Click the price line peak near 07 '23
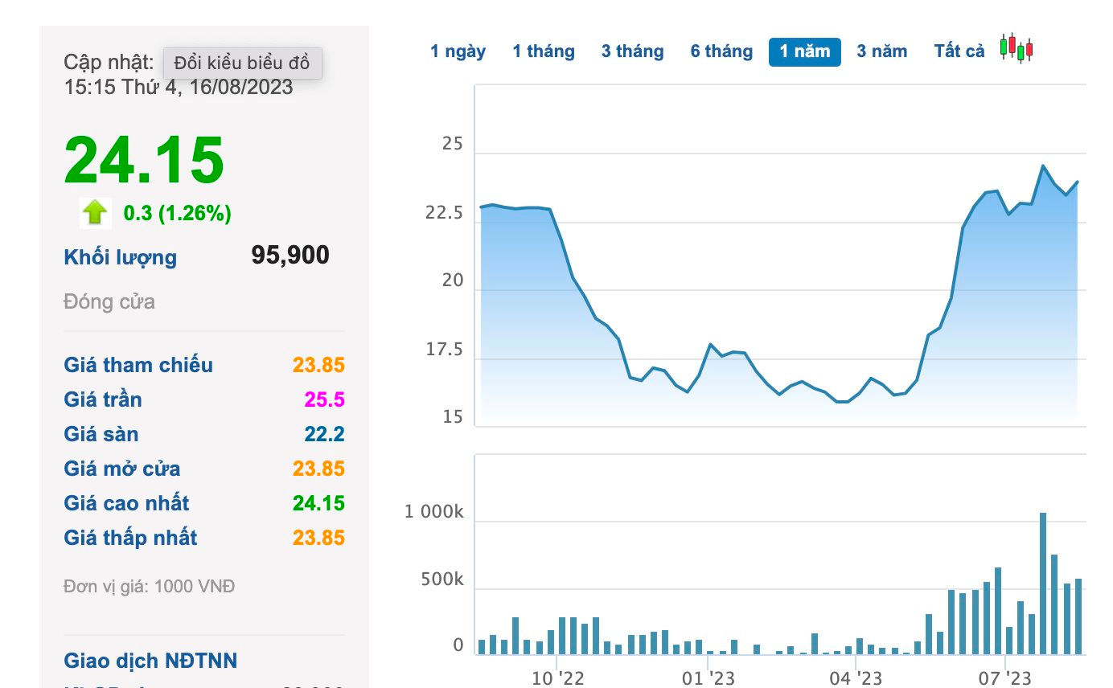 (1043, 166)
